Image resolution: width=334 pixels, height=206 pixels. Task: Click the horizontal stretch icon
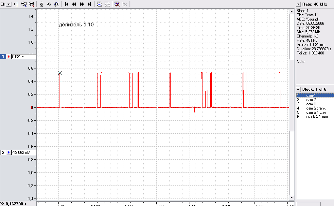[49, 4]
